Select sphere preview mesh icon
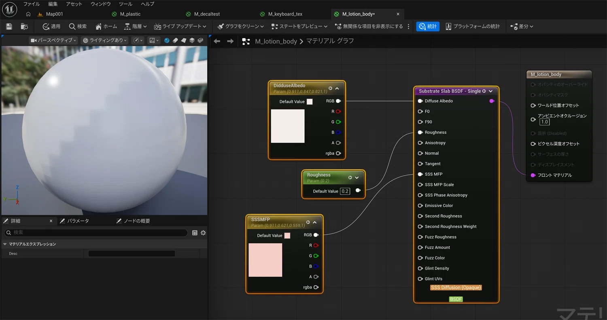This screenshot has width=607, height=320. [167, 40]
